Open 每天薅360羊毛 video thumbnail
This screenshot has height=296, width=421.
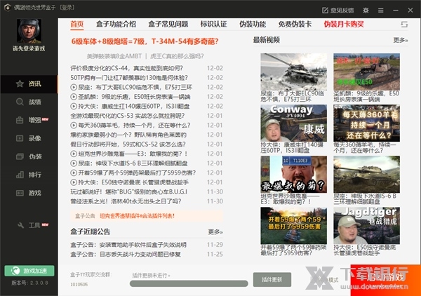tap(366, 123)
